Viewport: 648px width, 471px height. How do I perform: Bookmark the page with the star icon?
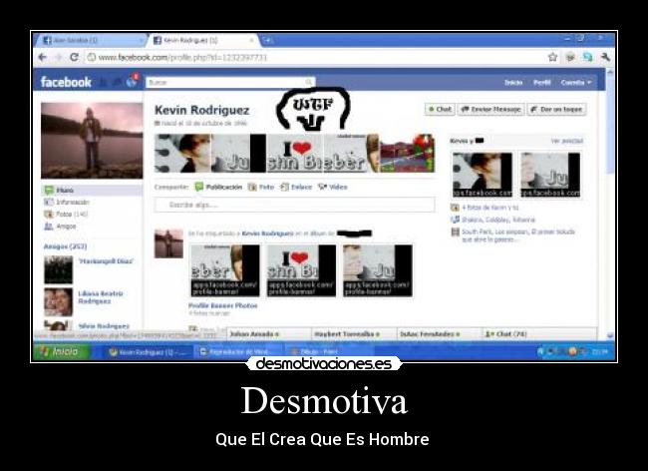[552, 57]
